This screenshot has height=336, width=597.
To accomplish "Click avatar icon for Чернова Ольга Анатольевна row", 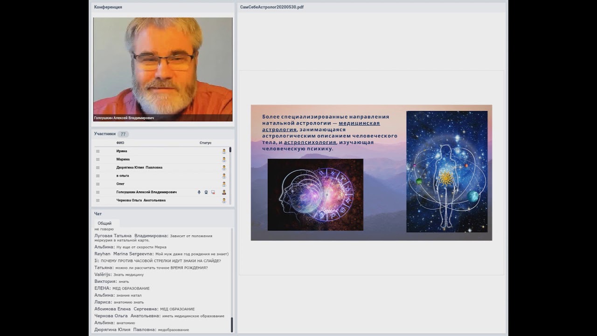I will click(224, 201).
